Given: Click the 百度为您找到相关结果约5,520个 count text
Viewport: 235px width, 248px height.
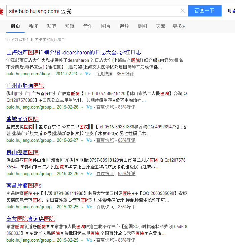Looking at the screenshot, I should pyautogui.click(x=36, y=40).
